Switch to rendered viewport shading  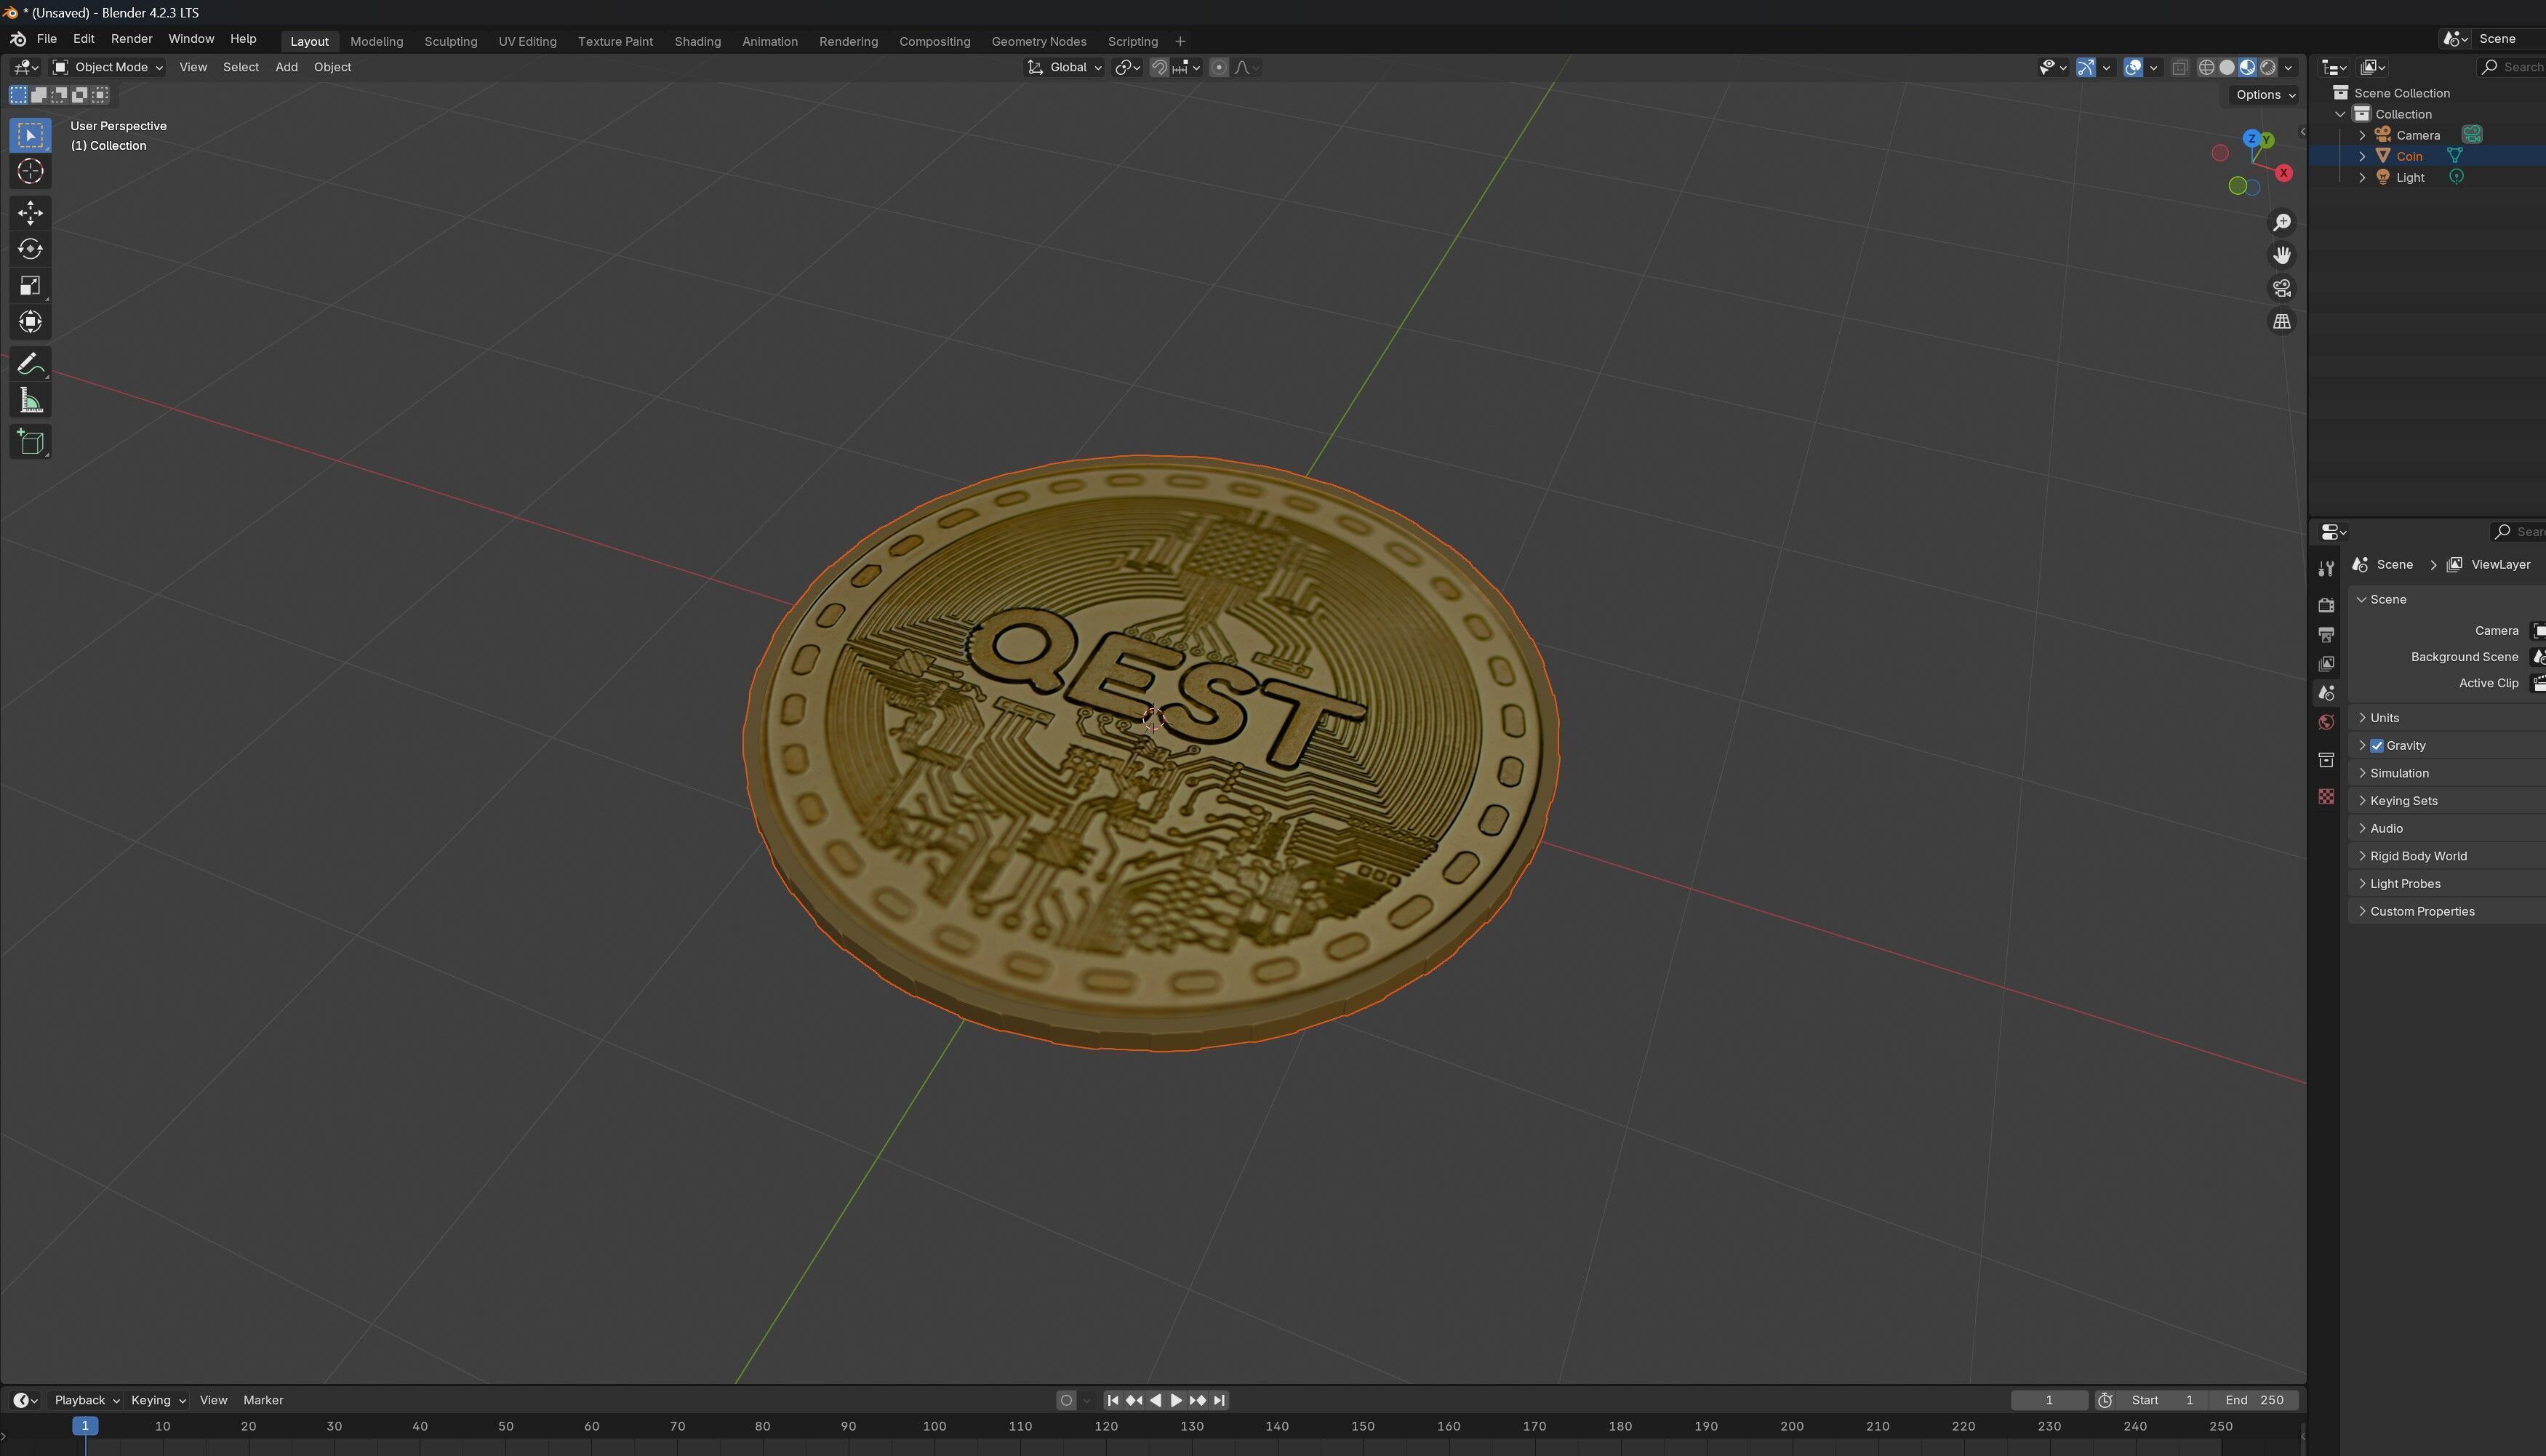point(2268,67)
